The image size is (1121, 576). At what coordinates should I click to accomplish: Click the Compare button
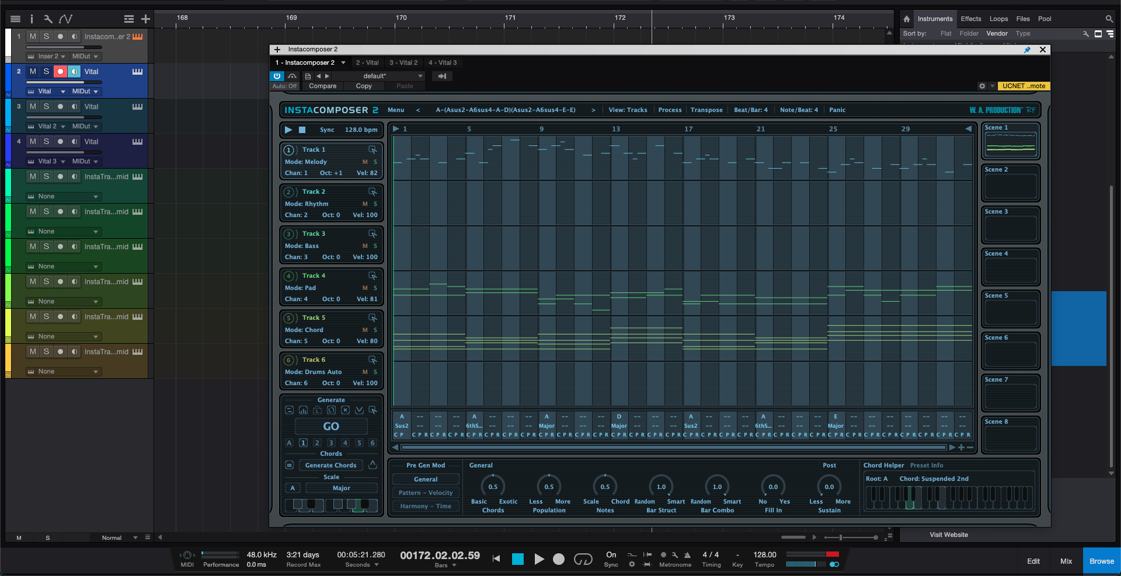tap(323, 86)
